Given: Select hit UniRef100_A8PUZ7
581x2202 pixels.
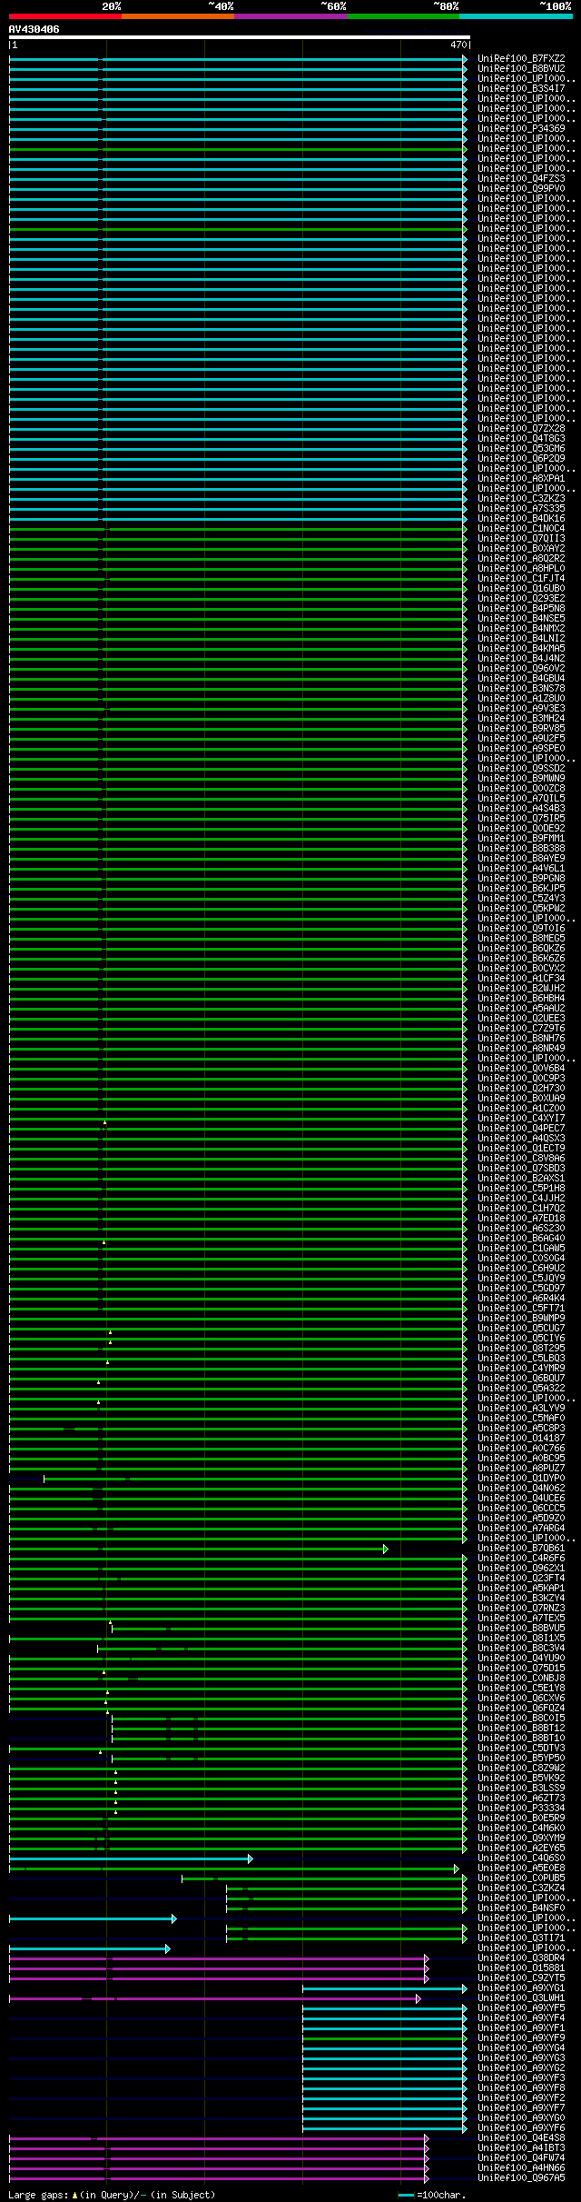Looking at the screenshot, I should click(x=521, y=1468).
